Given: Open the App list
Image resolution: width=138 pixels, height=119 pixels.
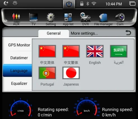Looking at the screenshot, I should click(x=68, y=19).
